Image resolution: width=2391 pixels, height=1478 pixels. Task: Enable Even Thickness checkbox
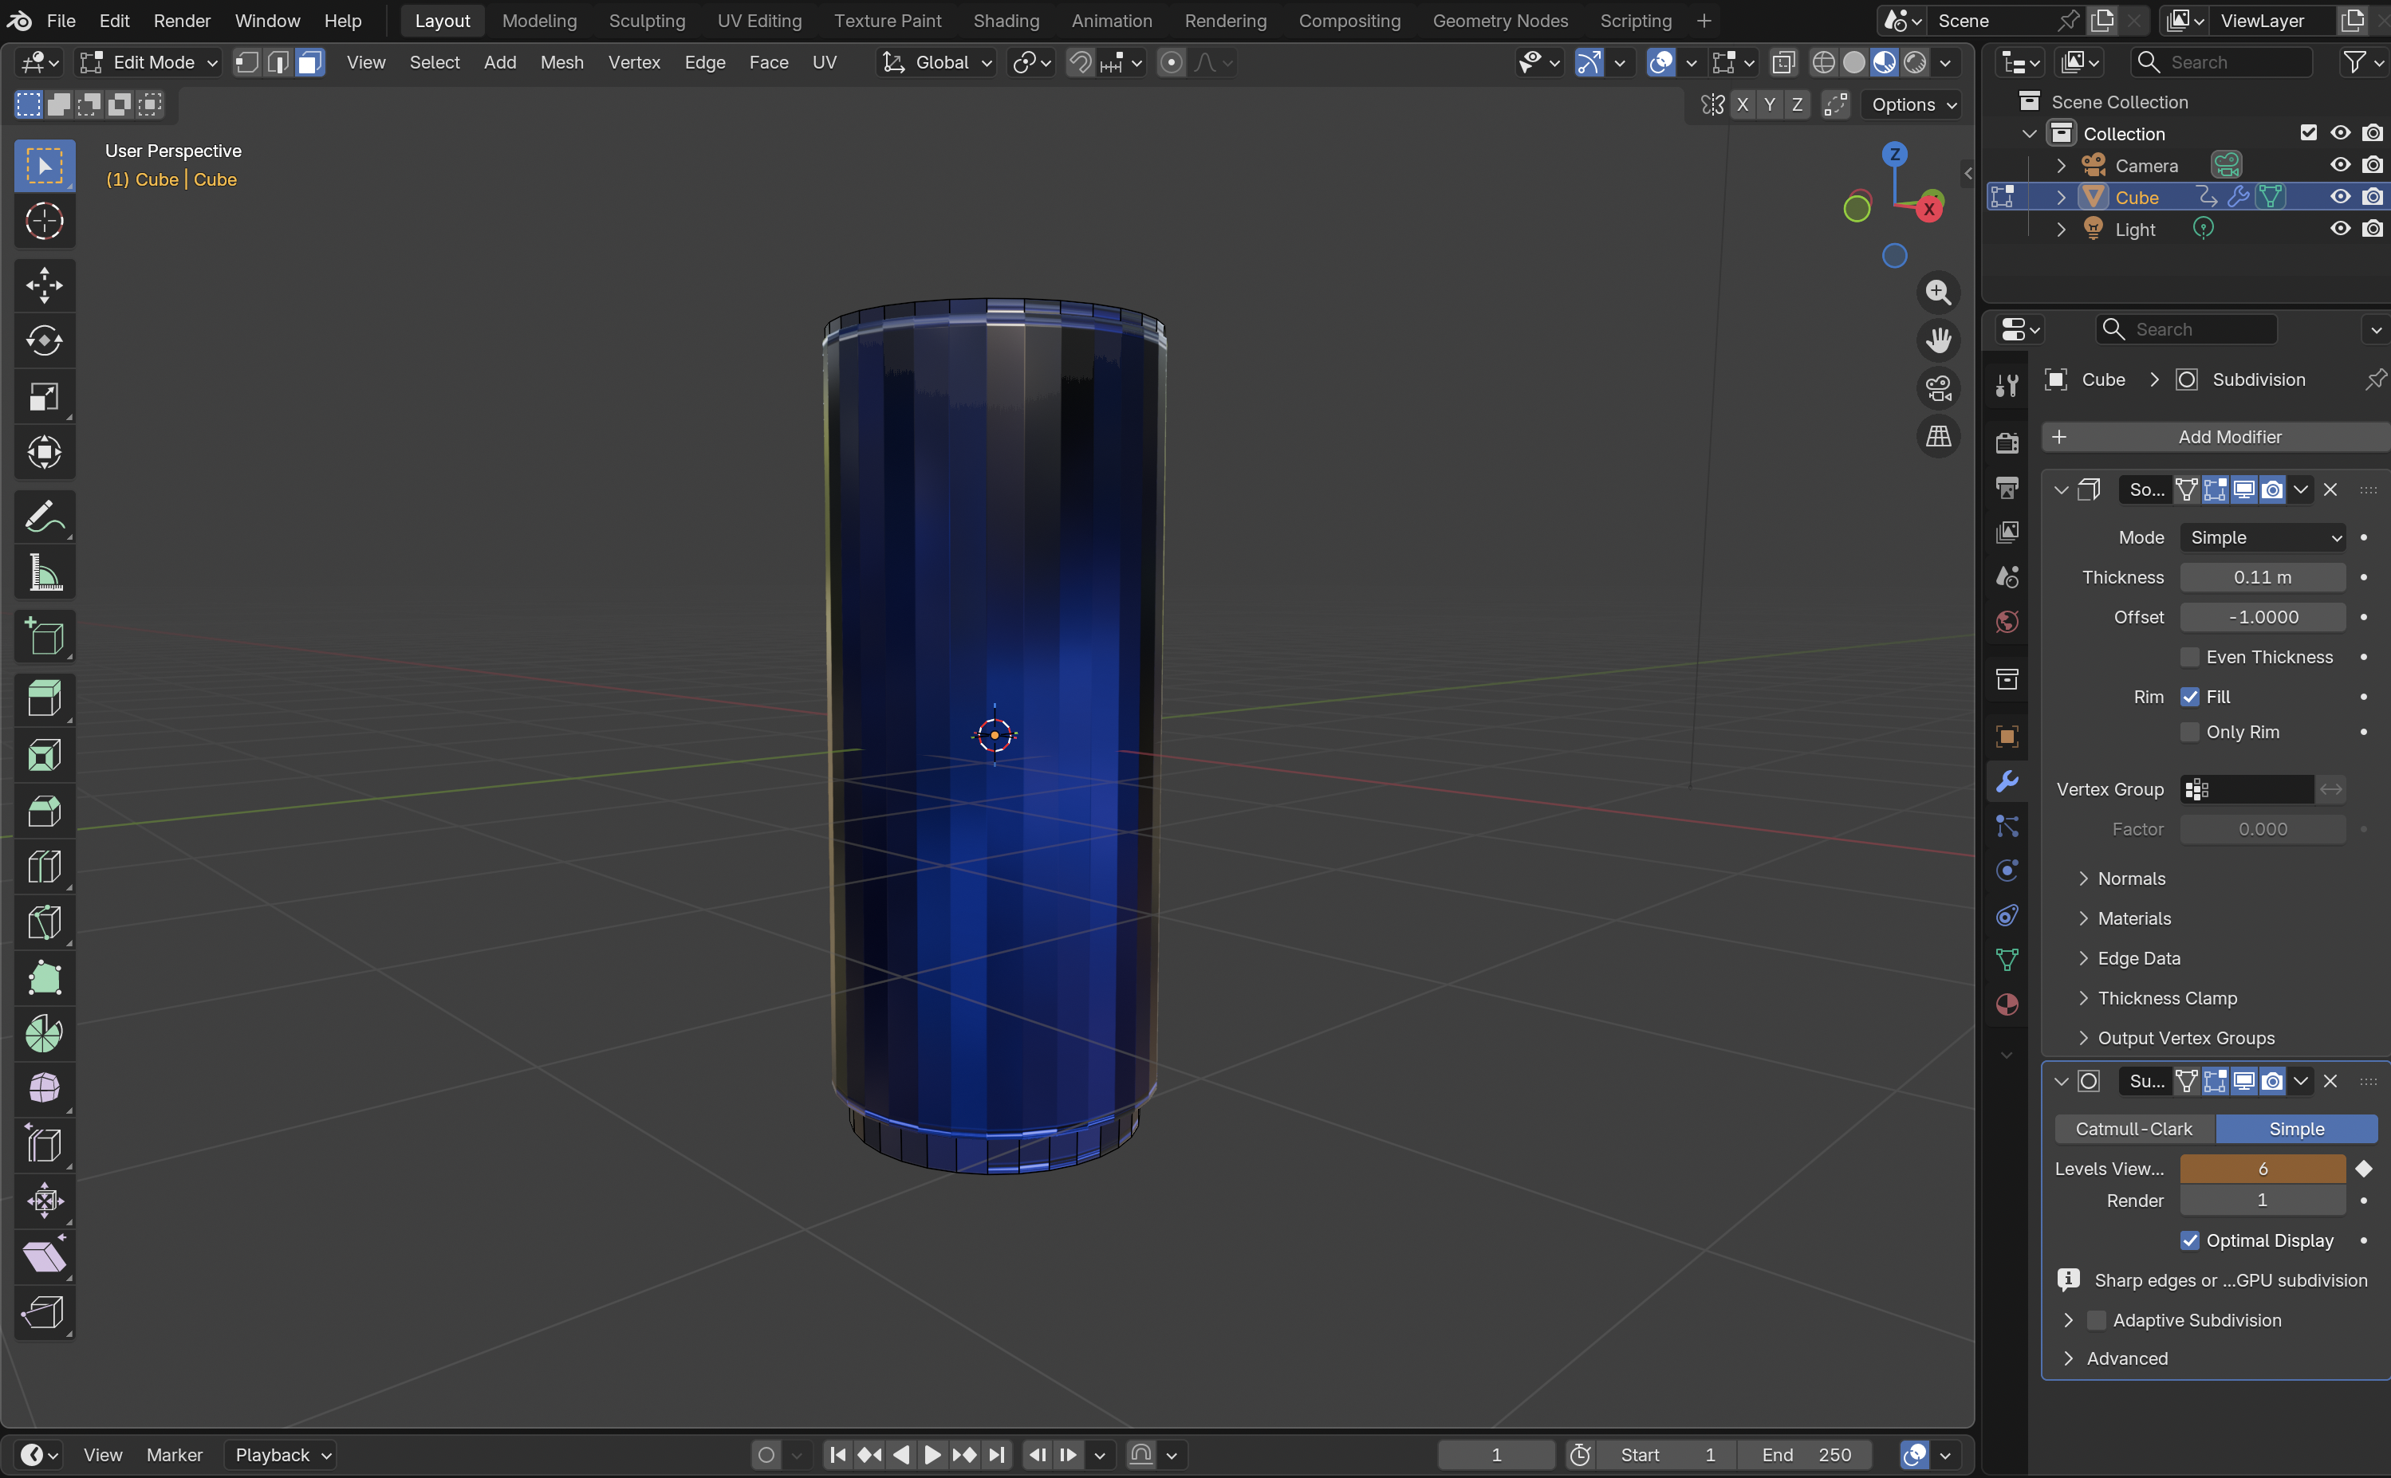[x=2189, y=657]
